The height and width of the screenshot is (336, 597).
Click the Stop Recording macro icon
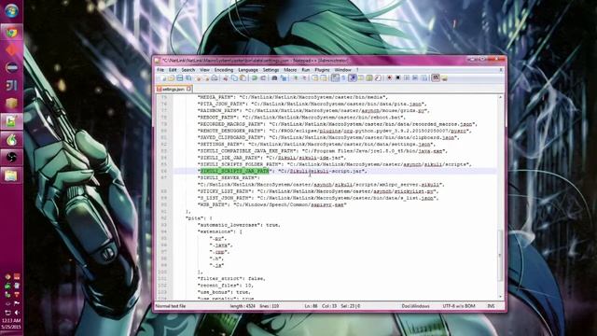pos(398,78)
